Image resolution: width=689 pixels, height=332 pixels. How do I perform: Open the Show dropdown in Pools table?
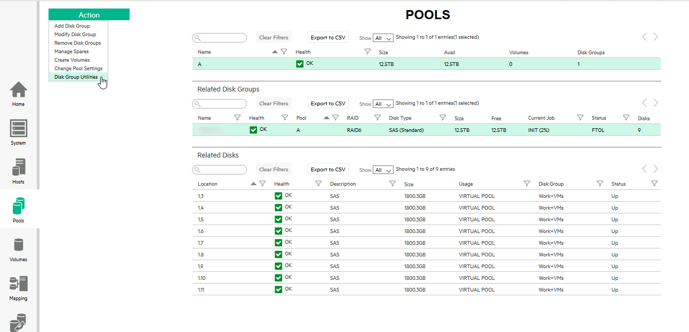tap(383, 38)
